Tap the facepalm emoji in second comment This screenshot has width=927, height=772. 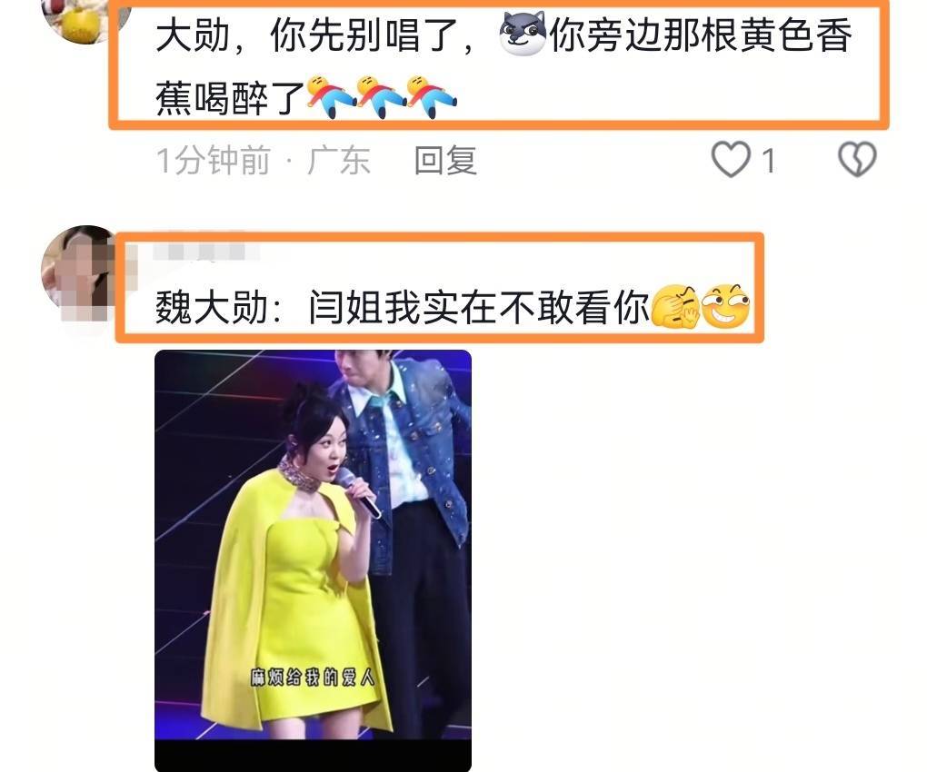675,306
